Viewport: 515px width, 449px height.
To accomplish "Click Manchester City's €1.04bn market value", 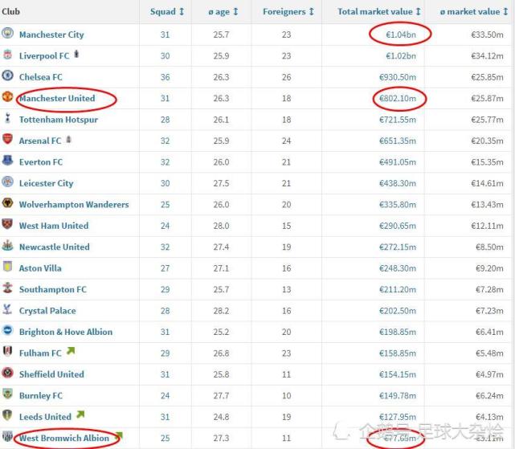I will coord(401,35).
